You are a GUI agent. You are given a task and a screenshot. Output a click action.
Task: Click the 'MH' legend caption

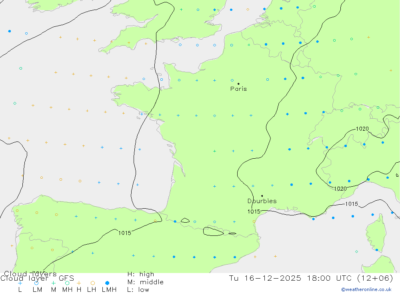[67, 290]
